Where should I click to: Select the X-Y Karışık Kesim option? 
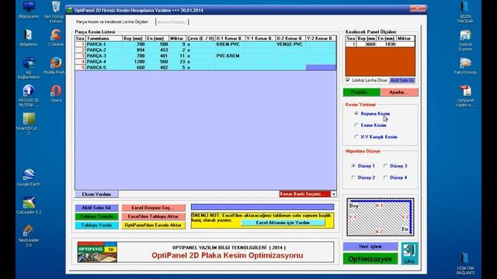(356, 137)
